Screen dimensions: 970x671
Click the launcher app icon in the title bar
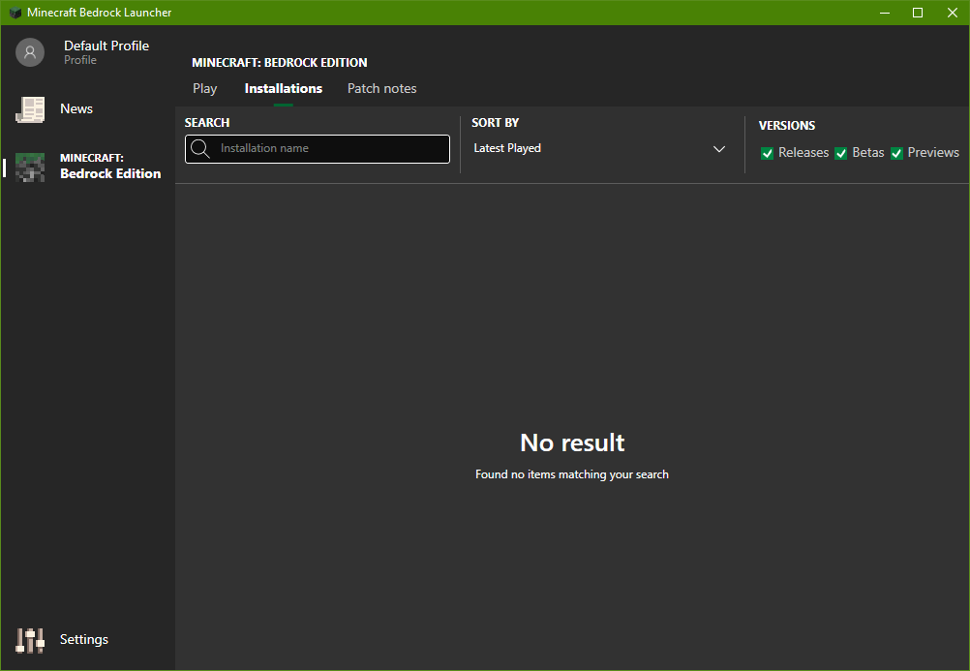(15, 13)
